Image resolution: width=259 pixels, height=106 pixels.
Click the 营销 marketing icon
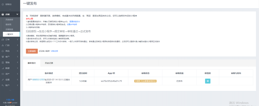pyautogui.click(x=3, y=62)
